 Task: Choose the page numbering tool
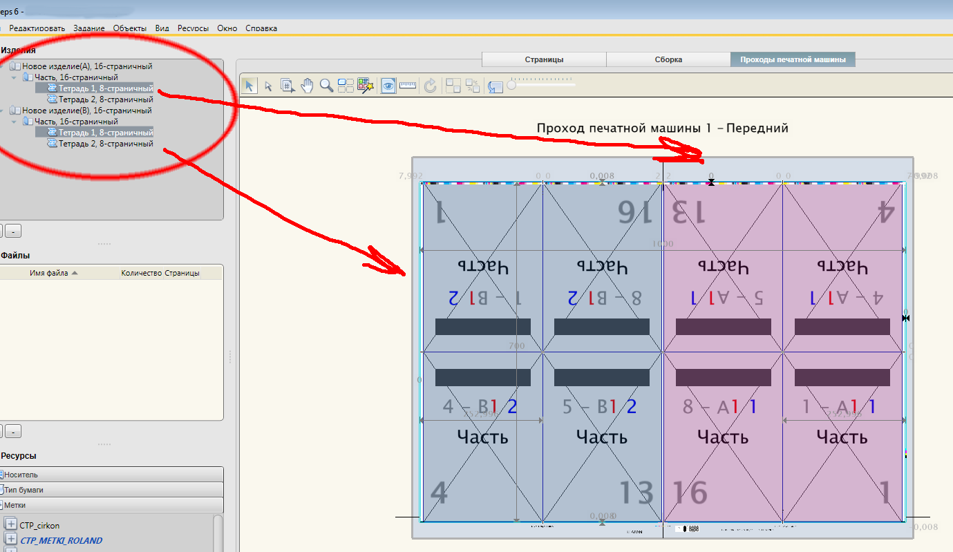(x=288, y=86)
